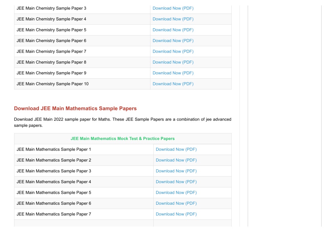Download Chemistry Sample Paper 10 PDF
329x232 pixels.
click(173, 84)
